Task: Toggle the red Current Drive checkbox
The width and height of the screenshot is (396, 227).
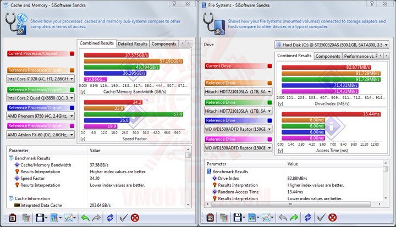Action: click(x=269, y=66)
